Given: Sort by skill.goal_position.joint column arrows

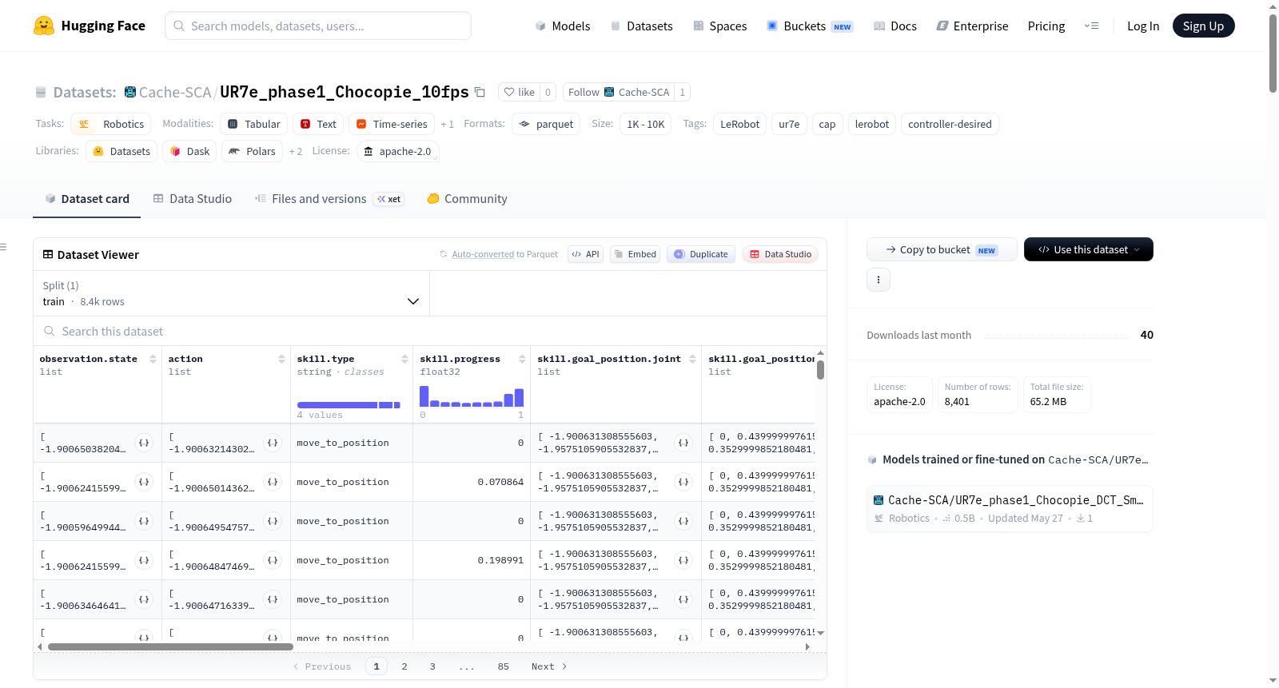Looking at the screenshot, I should [x=692, y=359].
